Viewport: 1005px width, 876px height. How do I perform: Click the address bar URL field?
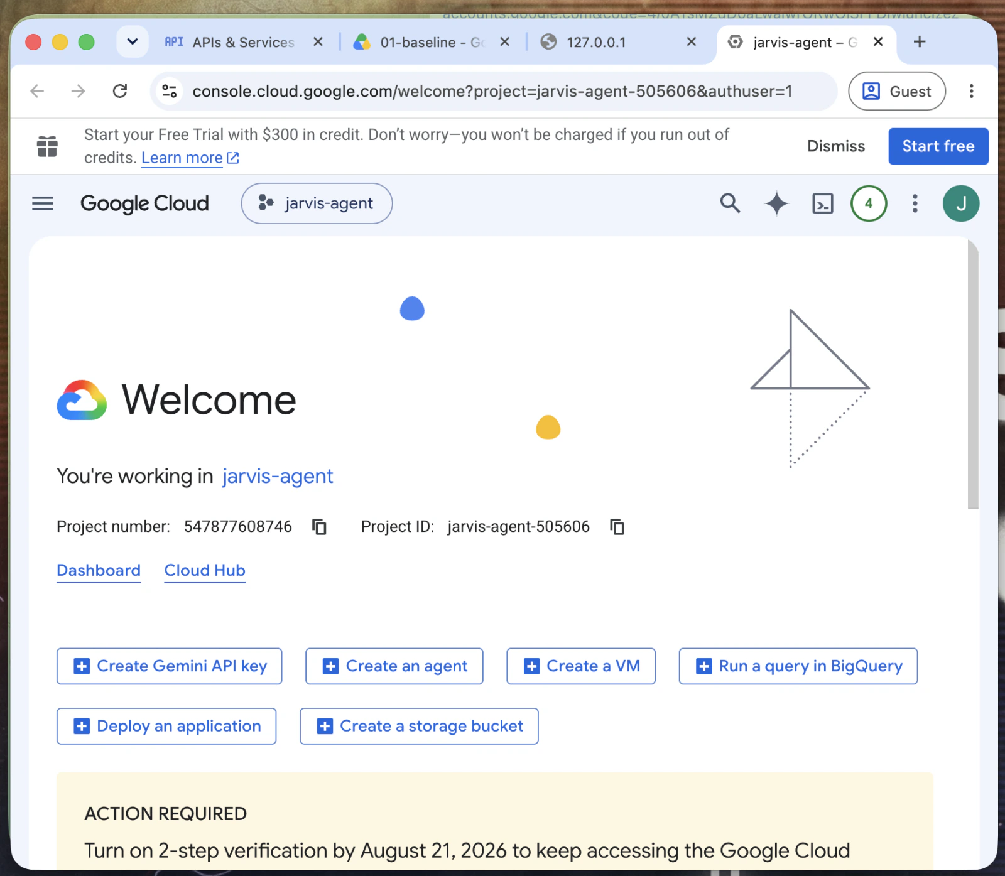point(492,91)
